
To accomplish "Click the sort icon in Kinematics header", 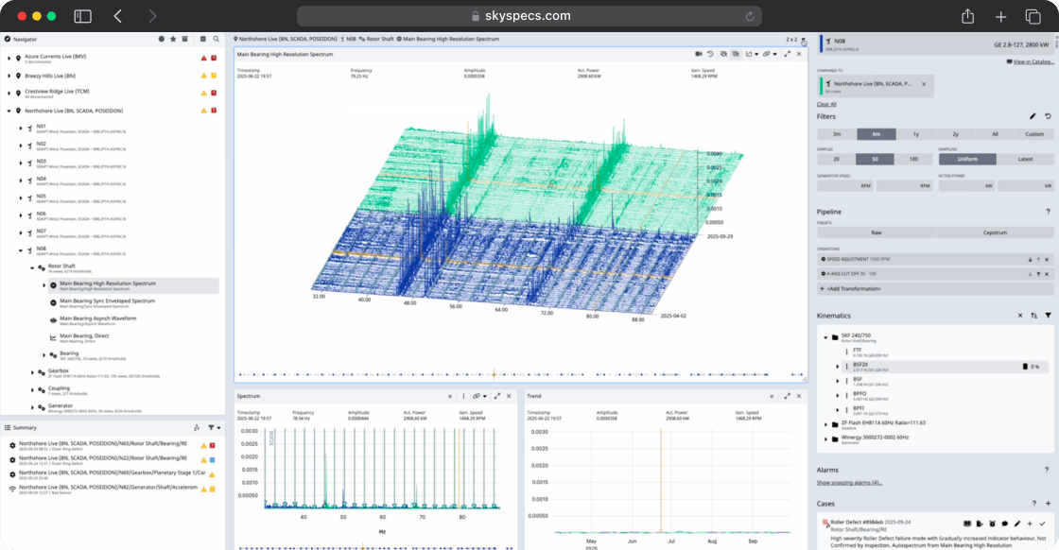I will [x=1034, y=315].
